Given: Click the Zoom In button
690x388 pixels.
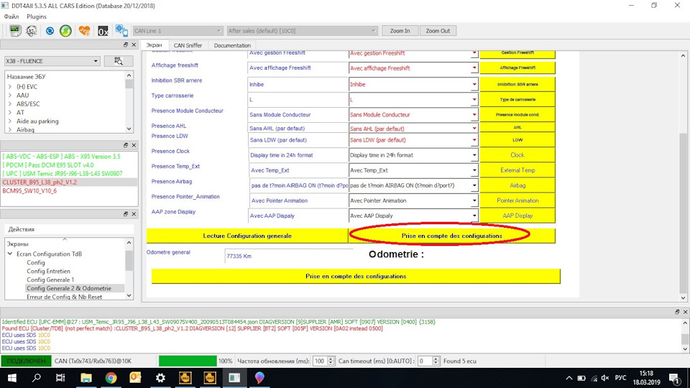Looking at the screenshot, I should (400, 31).
